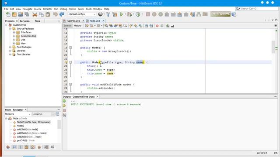This screenshot has width=280, height=157.
Task: Toggle Sort by Name in Navigator
Action: point(46,147)
